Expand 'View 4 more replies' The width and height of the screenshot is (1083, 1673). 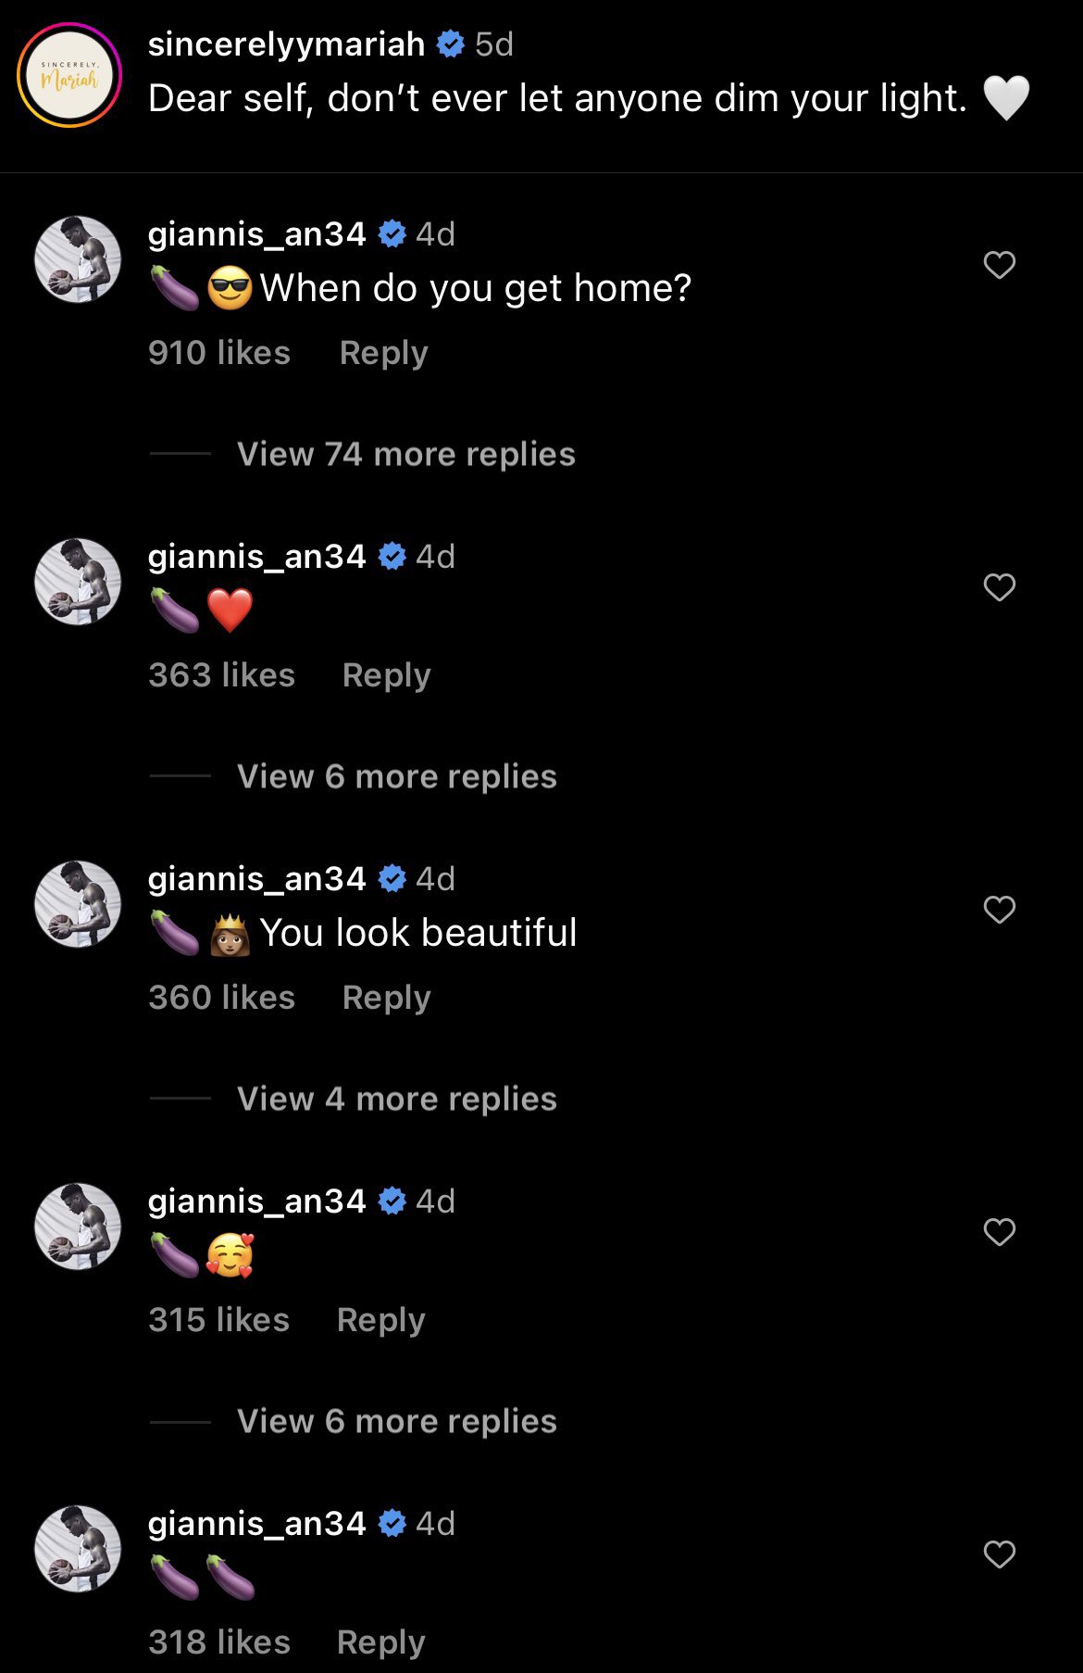[x=396, y=1099]
